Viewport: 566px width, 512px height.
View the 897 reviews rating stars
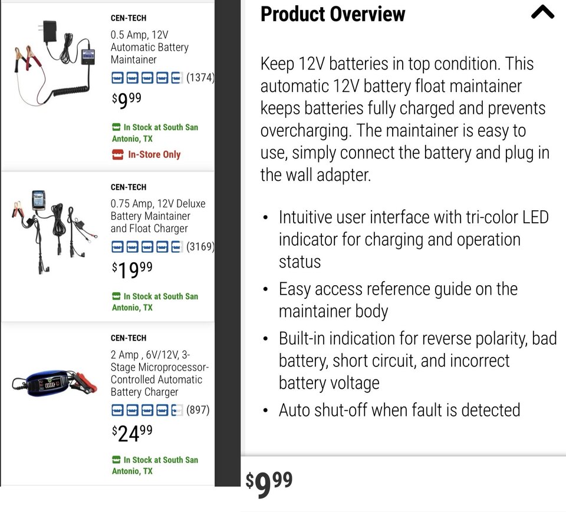tap(147, 410)
